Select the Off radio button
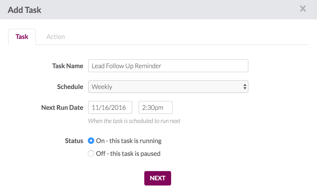 (91, 154)
